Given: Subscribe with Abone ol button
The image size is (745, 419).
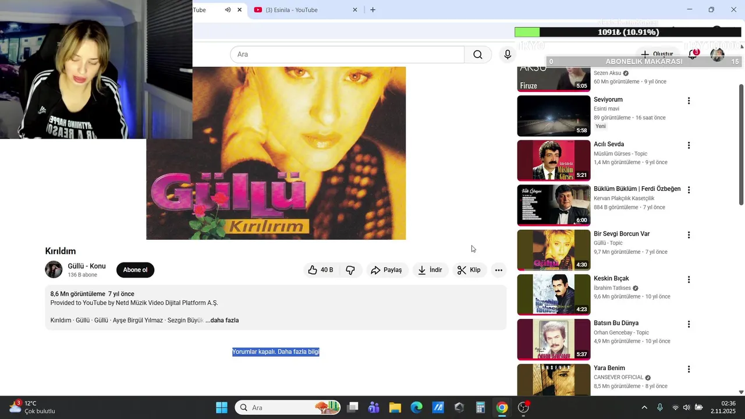Looking at the screenshot, I should pyautogui.click(x=135, y=270).
